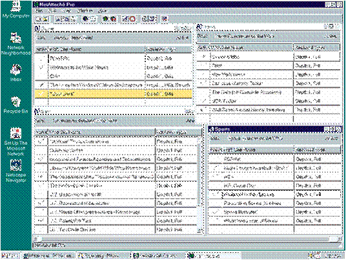Click Web Site Name header in News pane

click(252, 47)
